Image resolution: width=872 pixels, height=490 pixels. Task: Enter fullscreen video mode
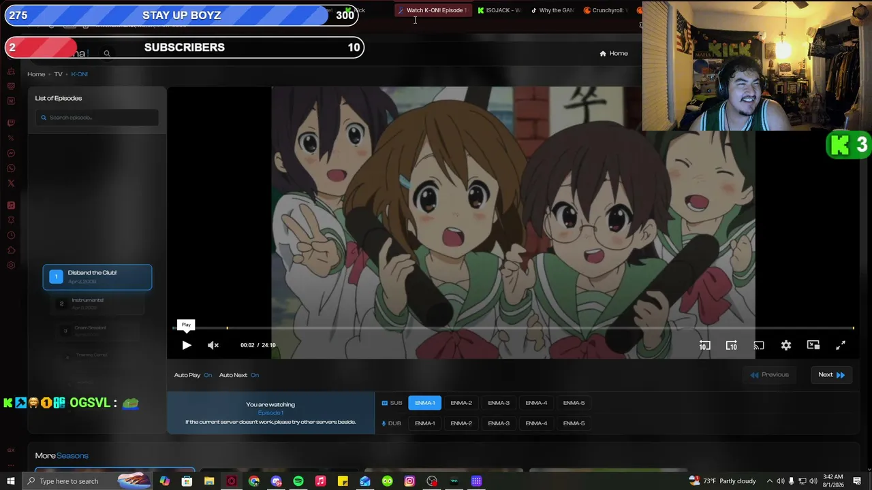pyautogui.click(x=841, y=346)
